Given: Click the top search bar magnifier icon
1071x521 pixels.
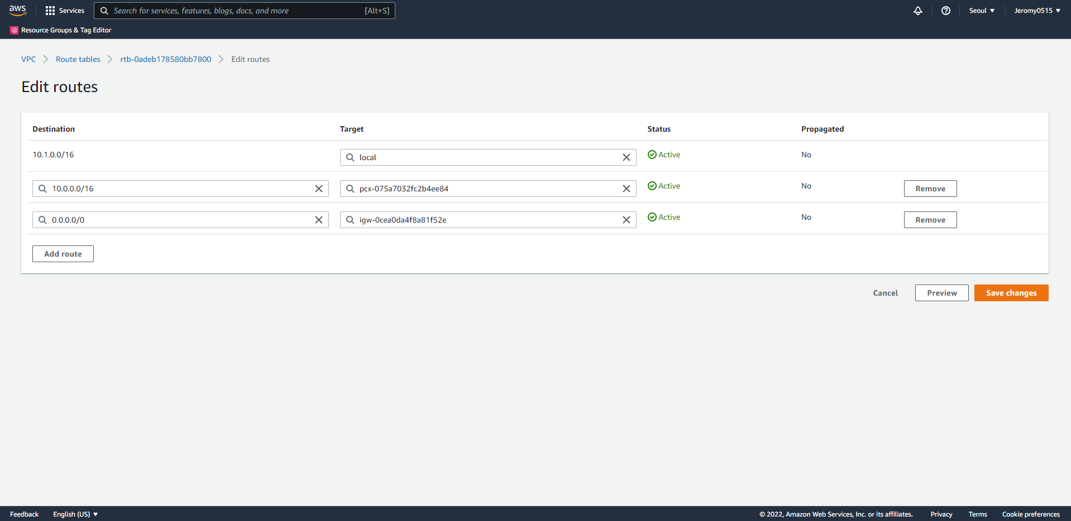Looking at the screenshot, I should click(104, 11).
